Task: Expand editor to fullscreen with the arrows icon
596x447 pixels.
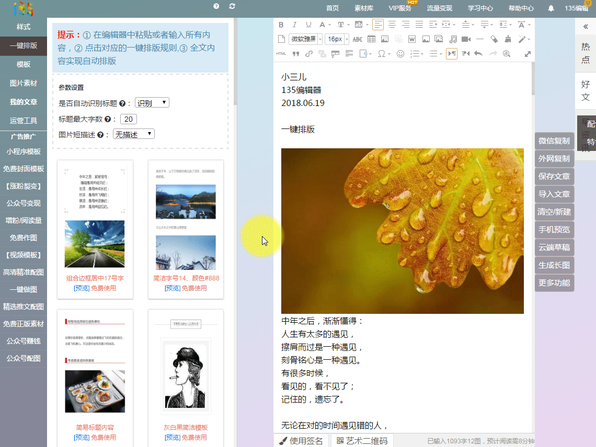Action: (528, 53)
